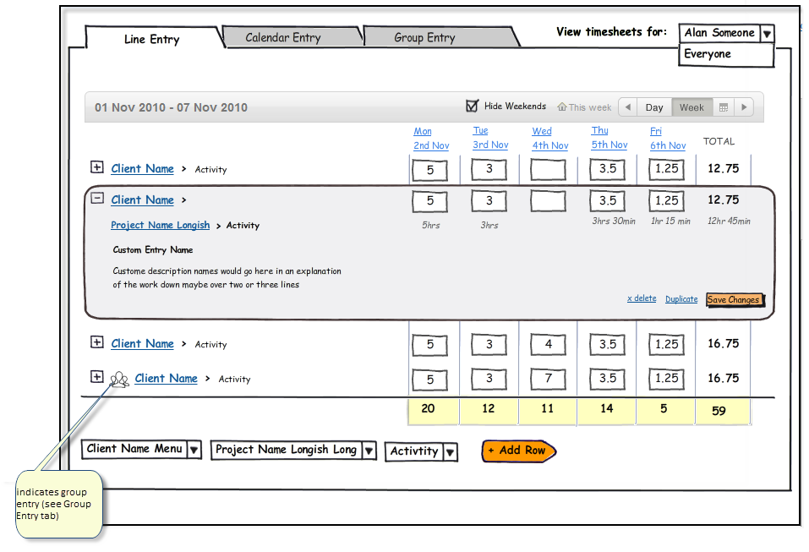Image resolution: width=809 pixels, height=552 pixels.
Task: Click the orange Save Changes button
Action: tap(734, 299)
